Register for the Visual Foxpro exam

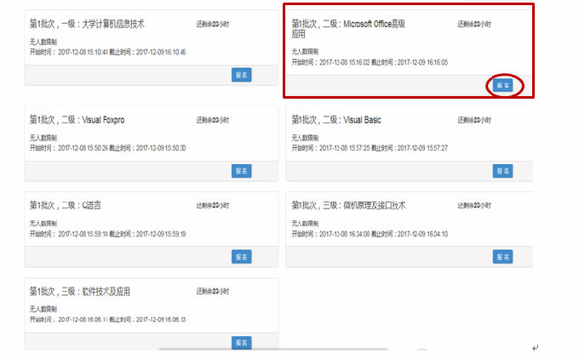click(241, 171)
